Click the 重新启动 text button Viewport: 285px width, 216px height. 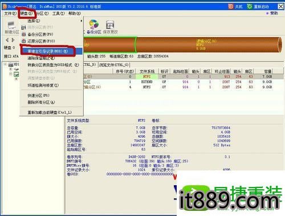point(262,7)
